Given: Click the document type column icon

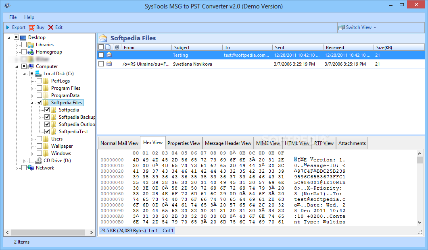Looking at the screenshot, I should [x=108, y=47].
